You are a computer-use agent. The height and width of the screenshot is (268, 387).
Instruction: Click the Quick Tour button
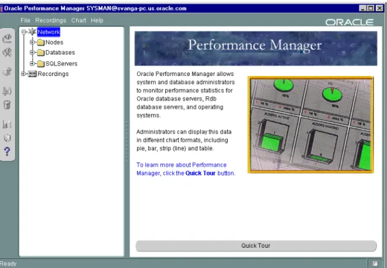pos(256,246)
